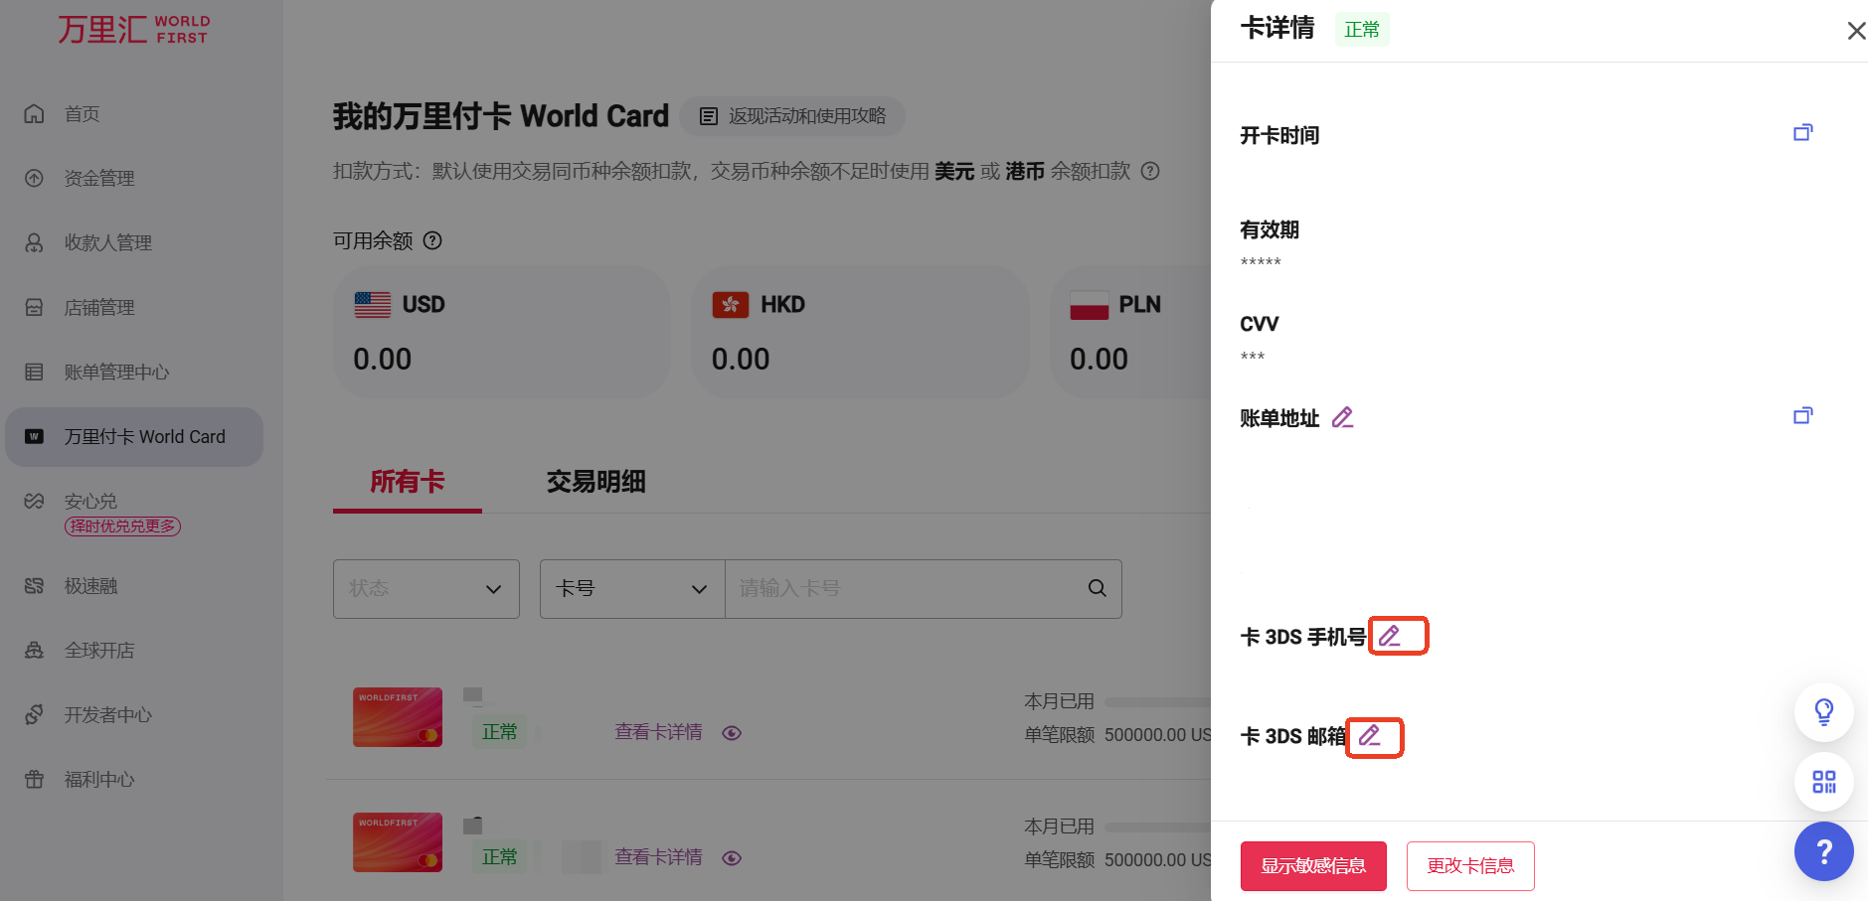Click the 有效期 label in card details
This screenshot has width=1868, height=901.
(x=1270, y=229)
